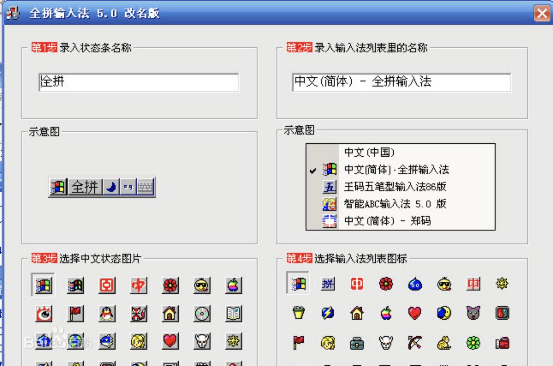Select the selected Windows flag icon in 第3步 panel

point(43,285)
